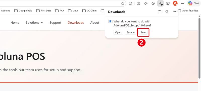Open browser Settings and more menu
The width and height of the screenshot is (201, 91).
[182, 3]
